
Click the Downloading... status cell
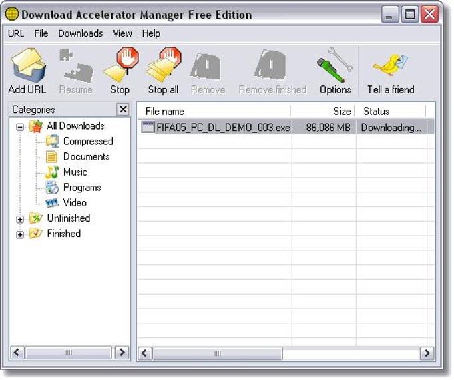(x=391, y=127)
